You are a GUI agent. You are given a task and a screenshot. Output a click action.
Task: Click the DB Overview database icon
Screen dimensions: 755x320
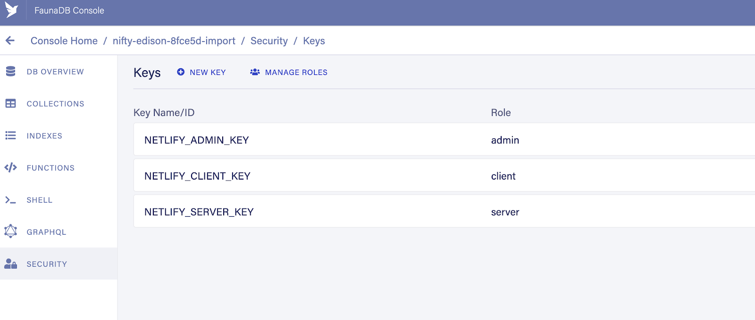pyautogui.click(x=10, y=71)
